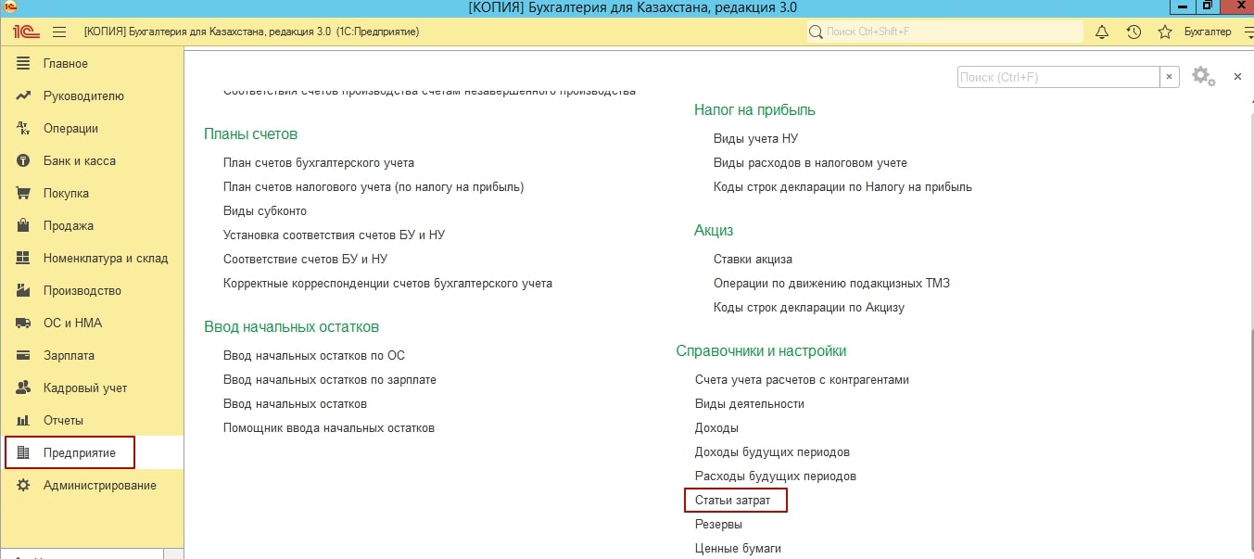Clear the Ctrl+F search field with x button
The height and width of the screenshot is (559, 1254).
click(x=1170, y=77)
